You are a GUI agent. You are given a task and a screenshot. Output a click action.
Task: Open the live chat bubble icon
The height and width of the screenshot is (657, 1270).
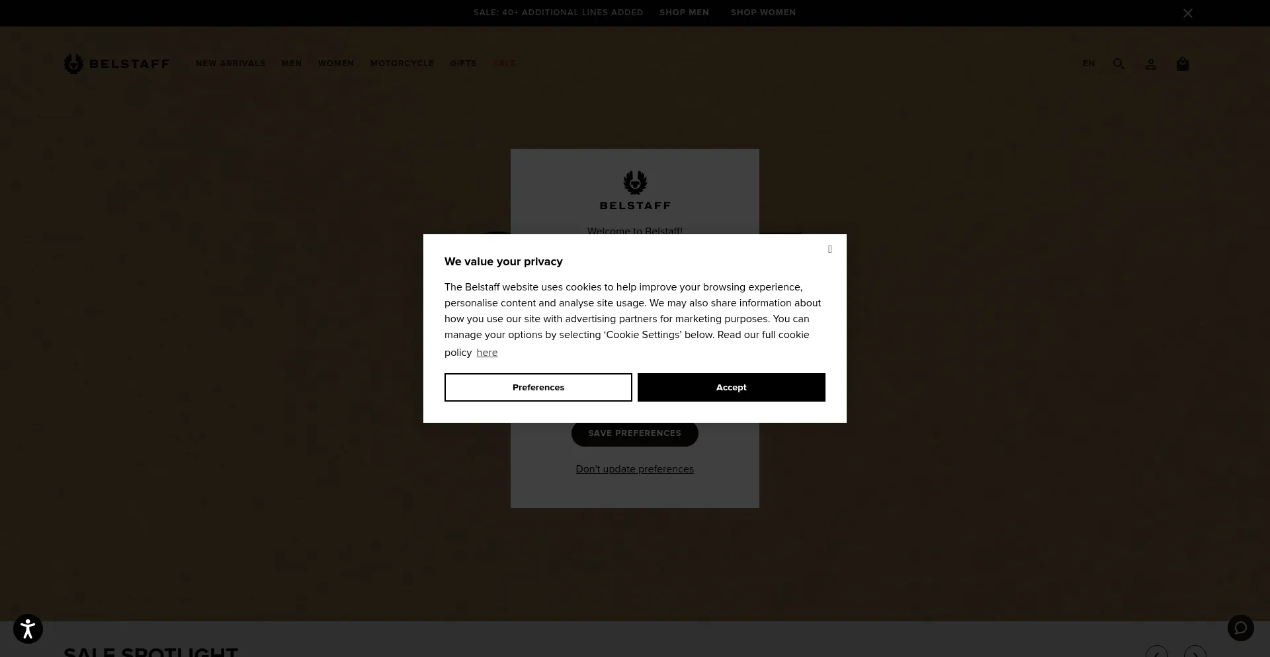coord(1241,627)
